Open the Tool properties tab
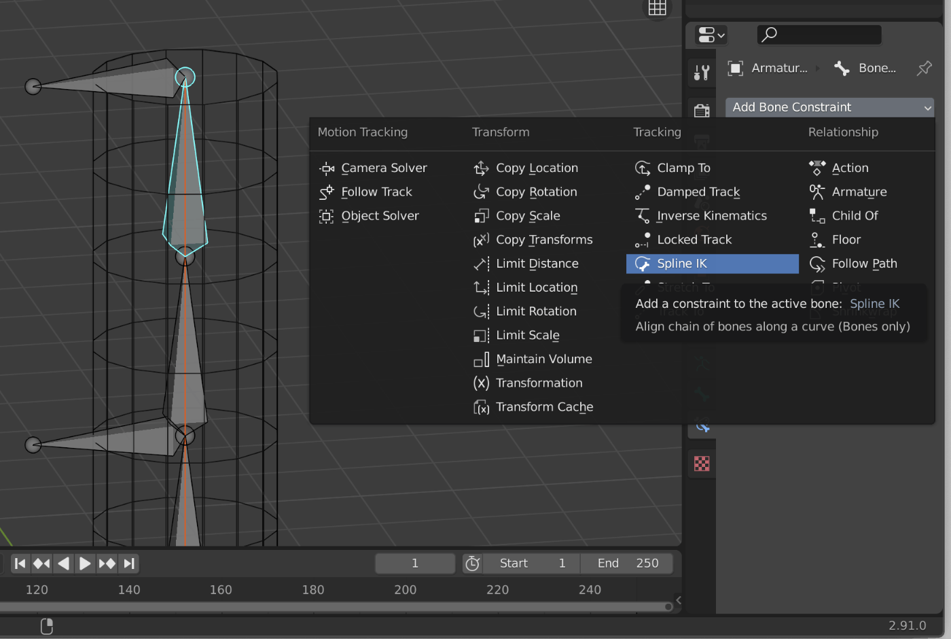Screen dimensions: 951x639 click(702, 72)
